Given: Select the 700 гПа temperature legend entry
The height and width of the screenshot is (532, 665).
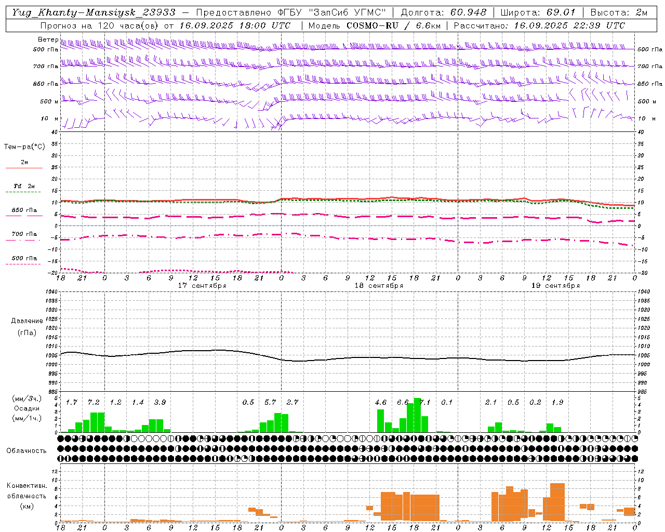Looking at the screenshot, I should click(x=24, y=234).
